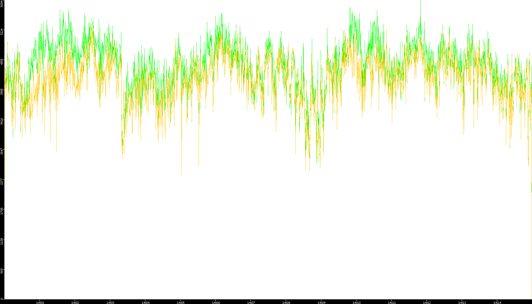
Task: Click the 14:01 time axis label
Action: click(40, 303)
